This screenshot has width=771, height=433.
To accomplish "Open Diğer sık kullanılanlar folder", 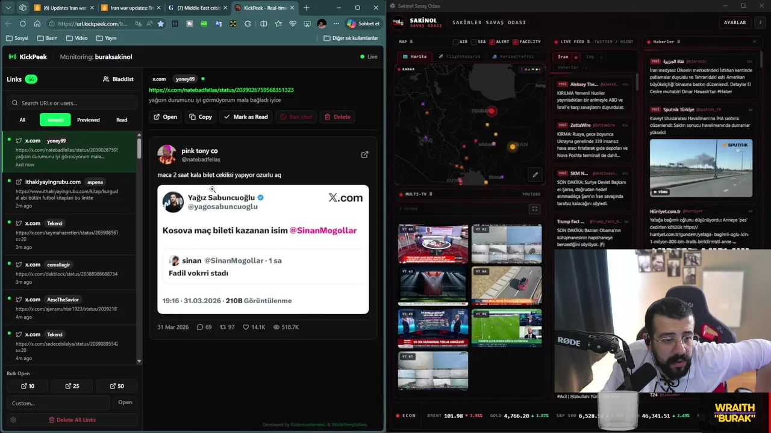I will 351,38.
